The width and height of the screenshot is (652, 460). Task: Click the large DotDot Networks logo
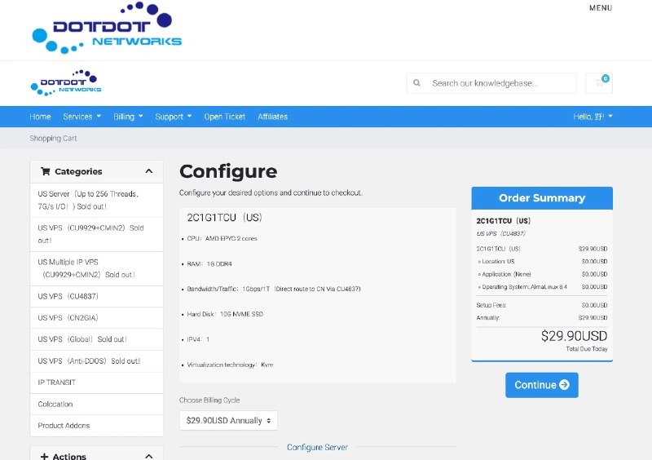(x=107, y=28)
